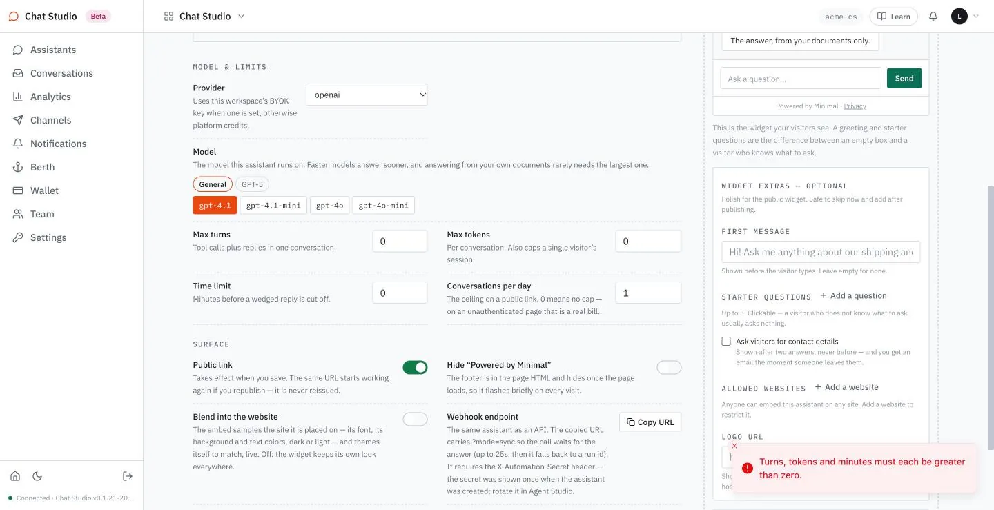The width and height of the screenshot is (994, 510).
Task: Check Ask visitors for contact details
Action: (x=726, y=342)
